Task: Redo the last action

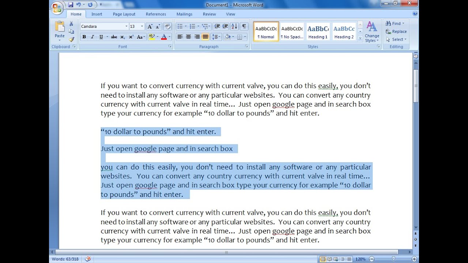Action: pos(90,5)
